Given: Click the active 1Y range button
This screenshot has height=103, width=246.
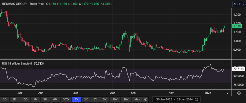Looking at the screenshot, I should tap(76, 99).
